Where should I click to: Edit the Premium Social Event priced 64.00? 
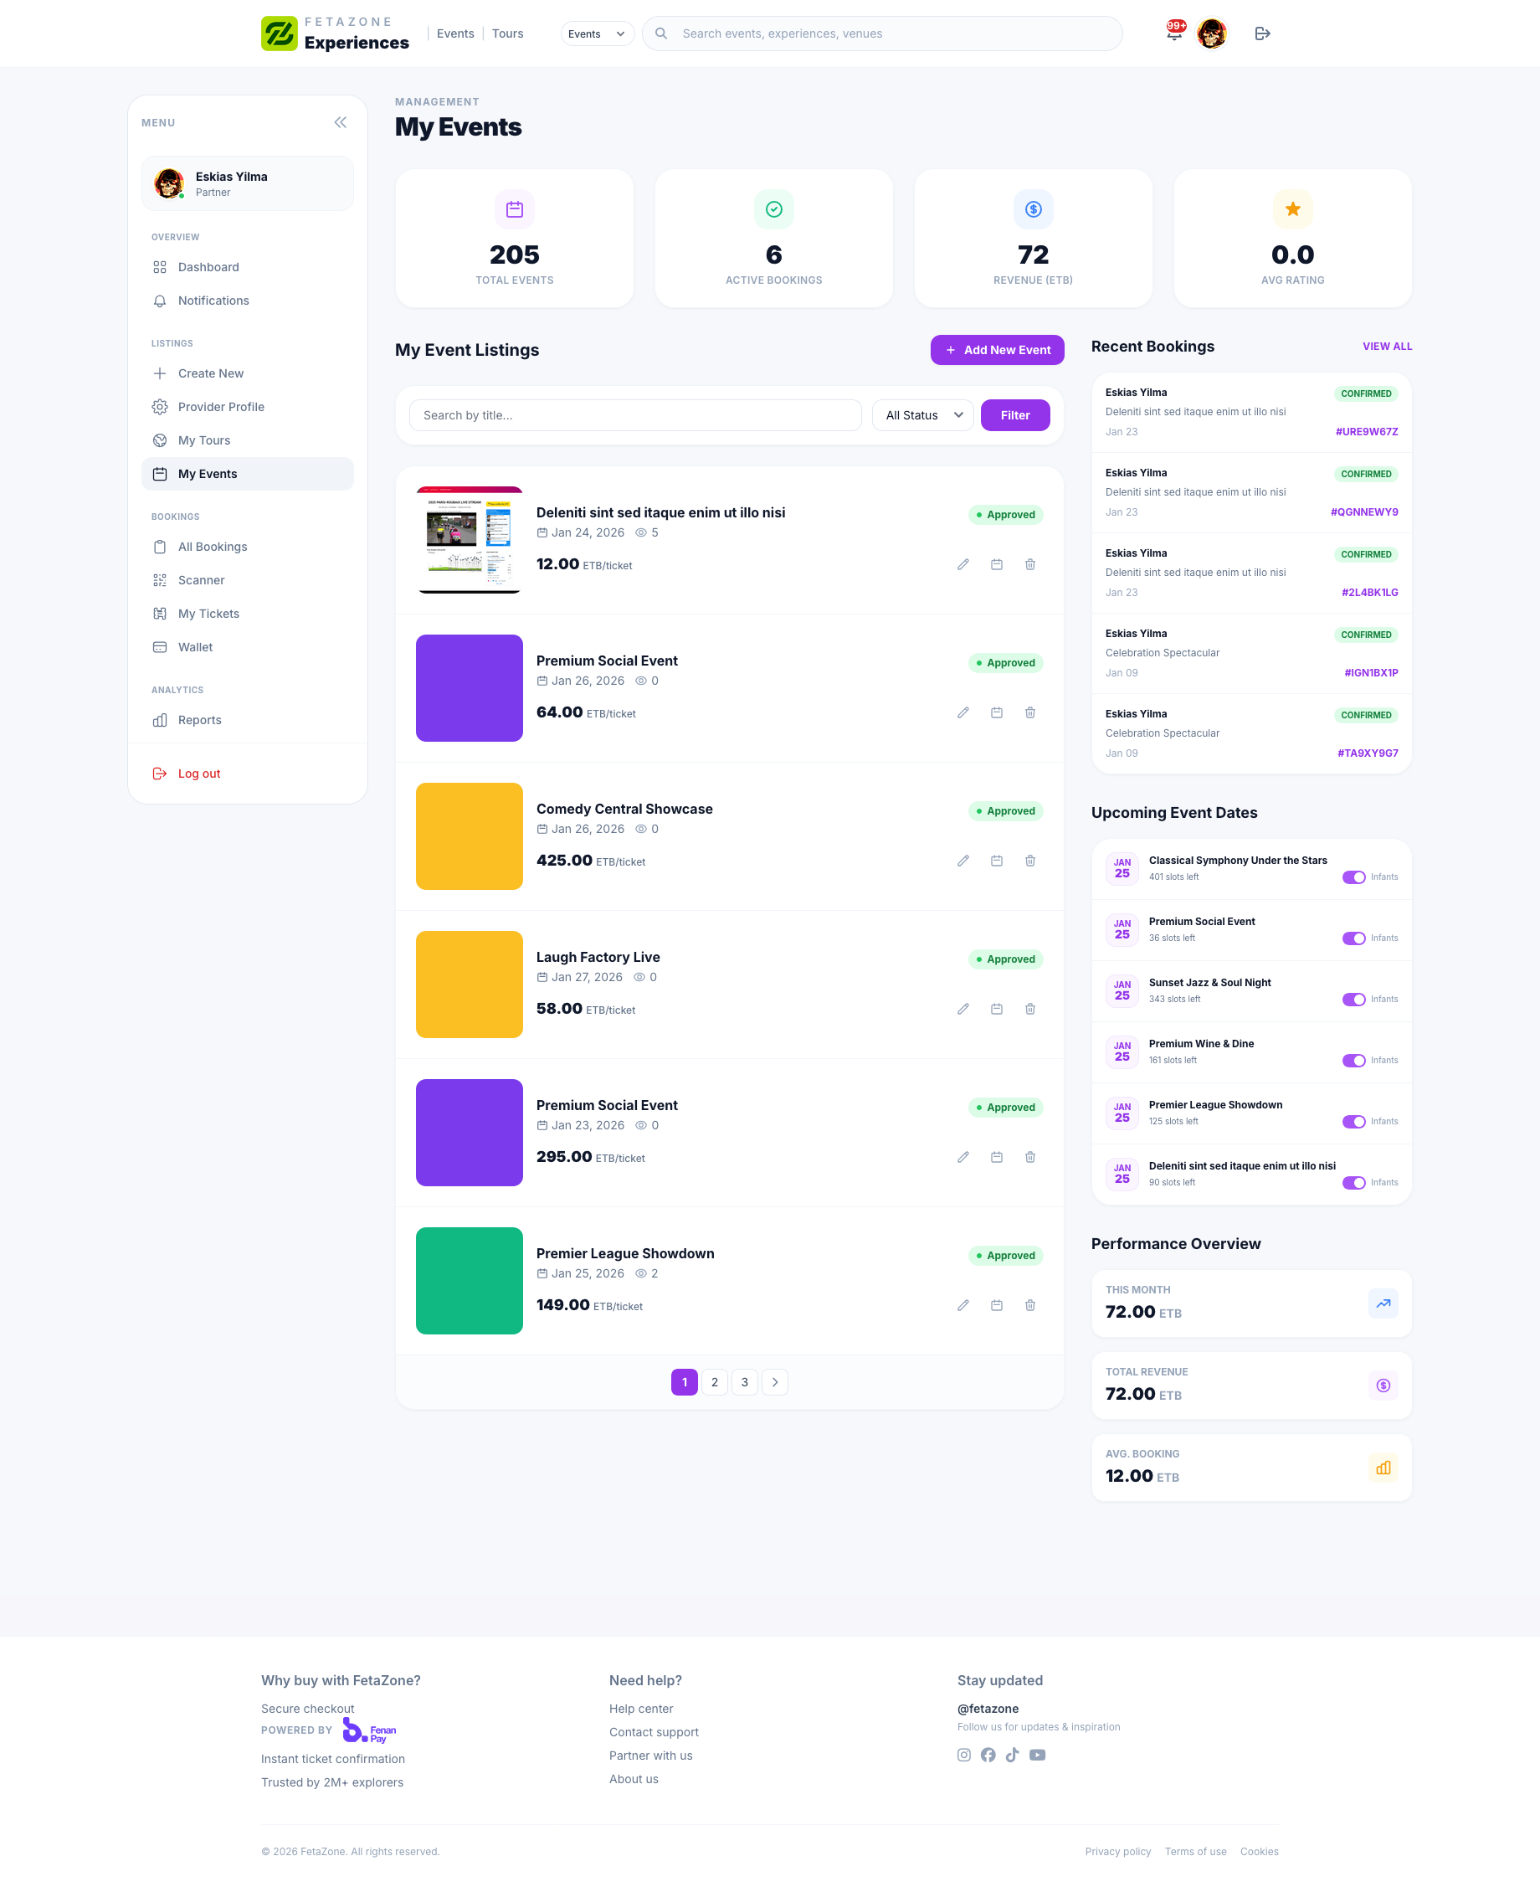(x=963, y=712)
